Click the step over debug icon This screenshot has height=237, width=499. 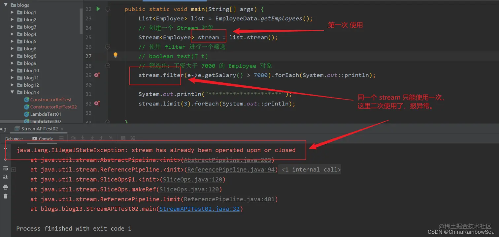pos(83,138)
